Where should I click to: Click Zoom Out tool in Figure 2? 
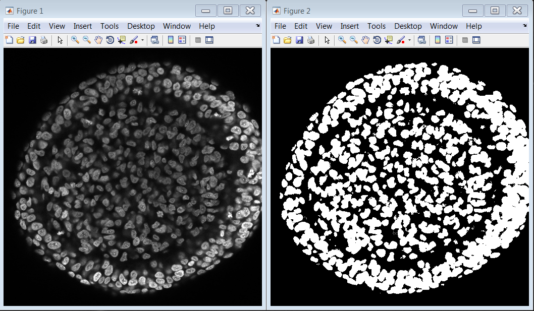click(x=353, y=40)
